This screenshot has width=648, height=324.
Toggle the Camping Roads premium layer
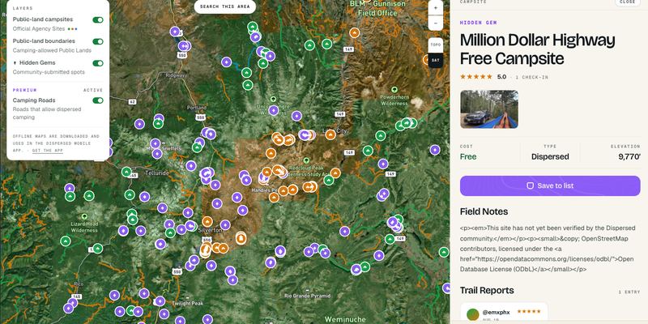[x=98, y=100]
